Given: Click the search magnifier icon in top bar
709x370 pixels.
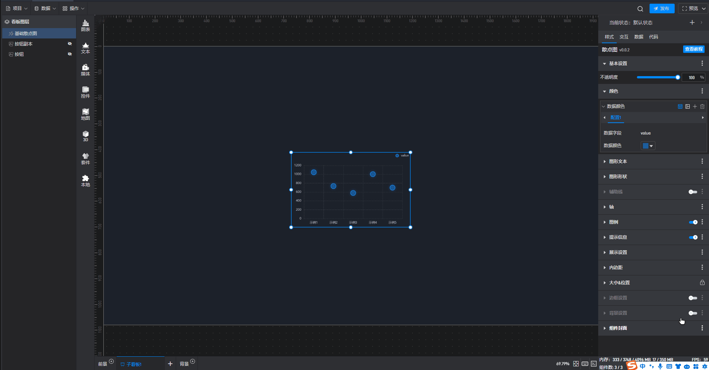Looking at the screenshot, I should coord(640,9).
